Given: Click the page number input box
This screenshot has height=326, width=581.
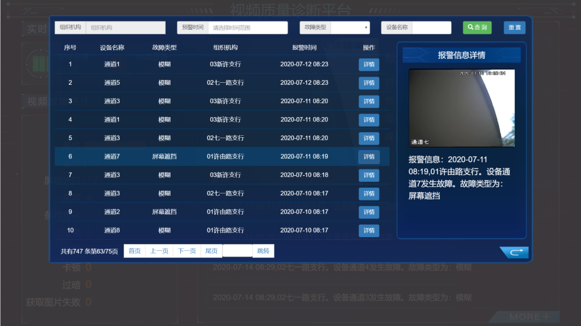Looking at the screenshot, I should coord(237,251).
